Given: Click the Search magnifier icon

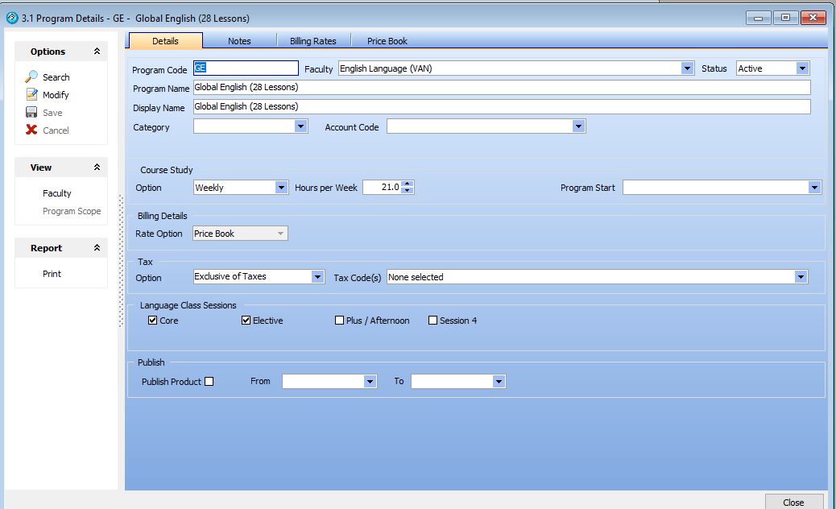Looking at the screenshot, I should click(x=31, y=77).
